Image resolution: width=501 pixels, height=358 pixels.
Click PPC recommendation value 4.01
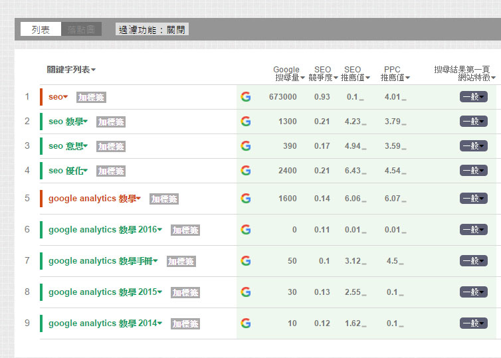click(x=393, y=97)
